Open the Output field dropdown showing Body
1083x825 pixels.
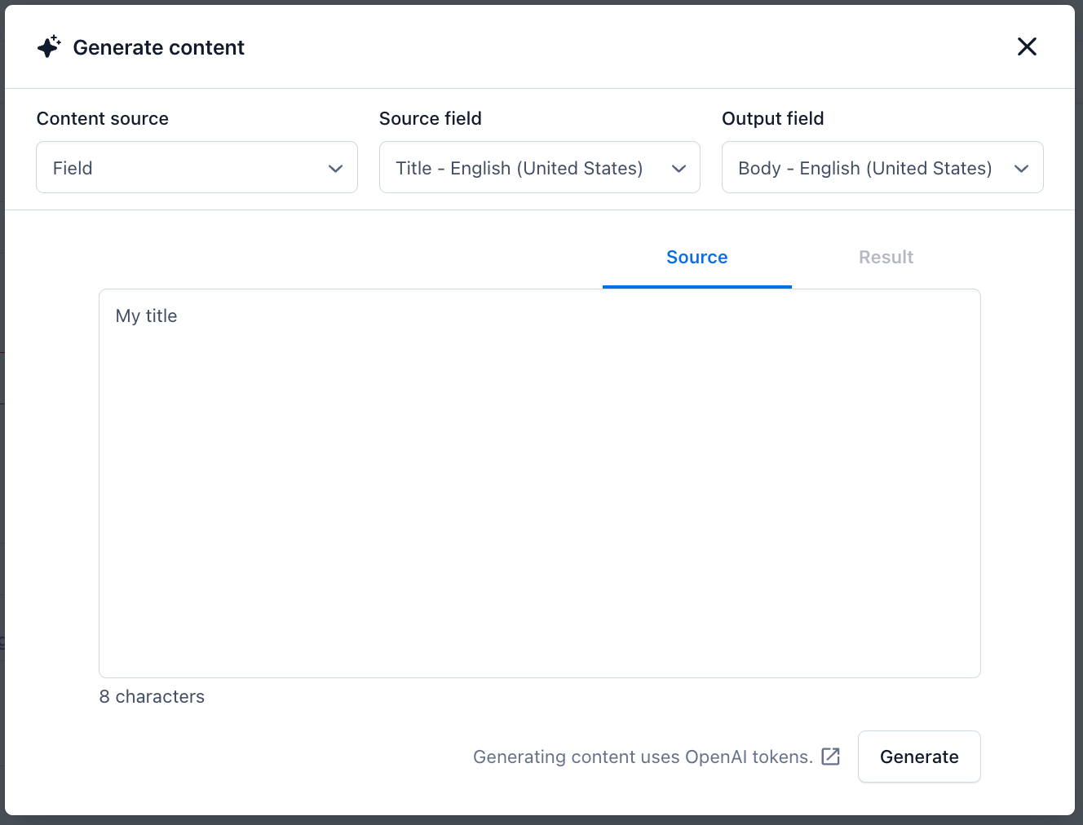tap(881, 167)
